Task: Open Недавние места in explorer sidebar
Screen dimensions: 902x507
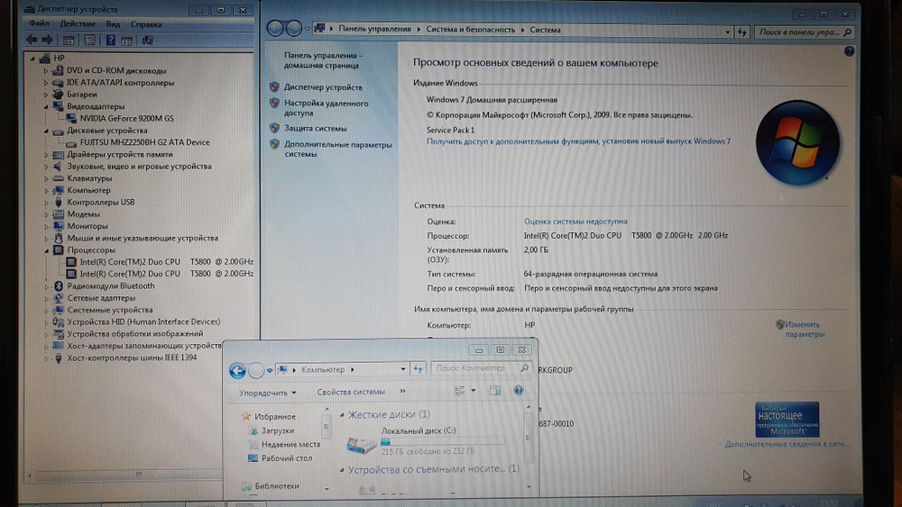Action: pyautogui.click(x=290, y=445)
